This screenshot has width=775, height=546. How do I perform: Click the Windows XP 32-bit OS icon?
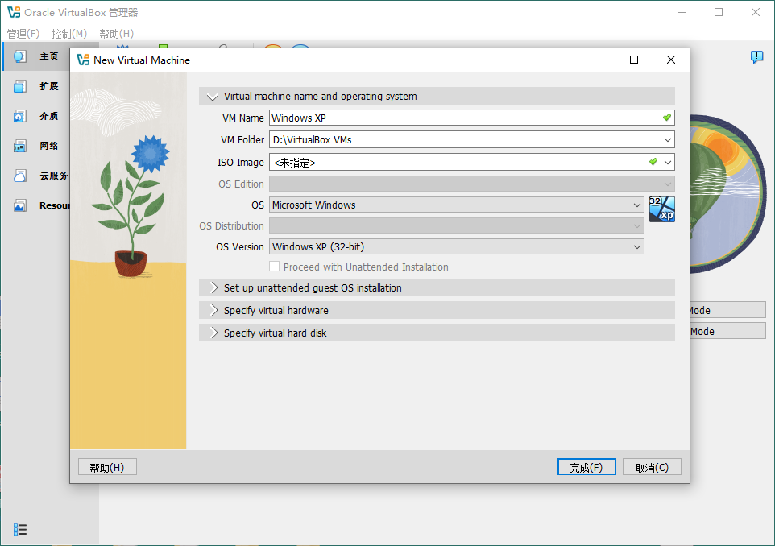point(661,209)
